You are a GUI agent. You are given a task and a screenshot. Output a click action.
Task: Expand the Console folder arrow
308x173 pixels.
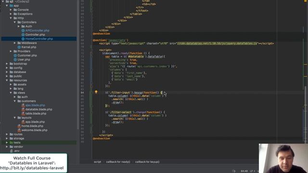click(x=11, y=10)
